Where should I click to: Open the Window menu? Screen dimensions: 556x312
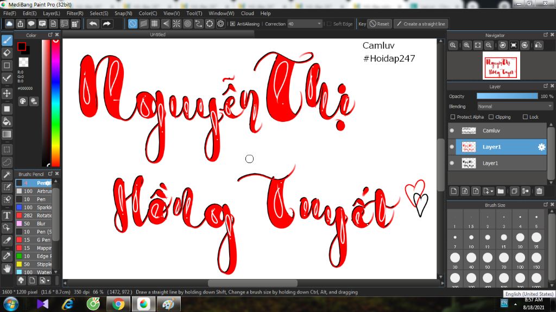click(x=222, y=14)
